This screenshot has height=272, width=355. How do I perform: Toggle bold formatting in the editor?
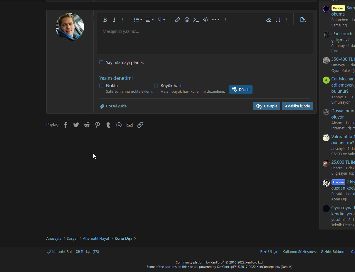(x=105, y=20)
